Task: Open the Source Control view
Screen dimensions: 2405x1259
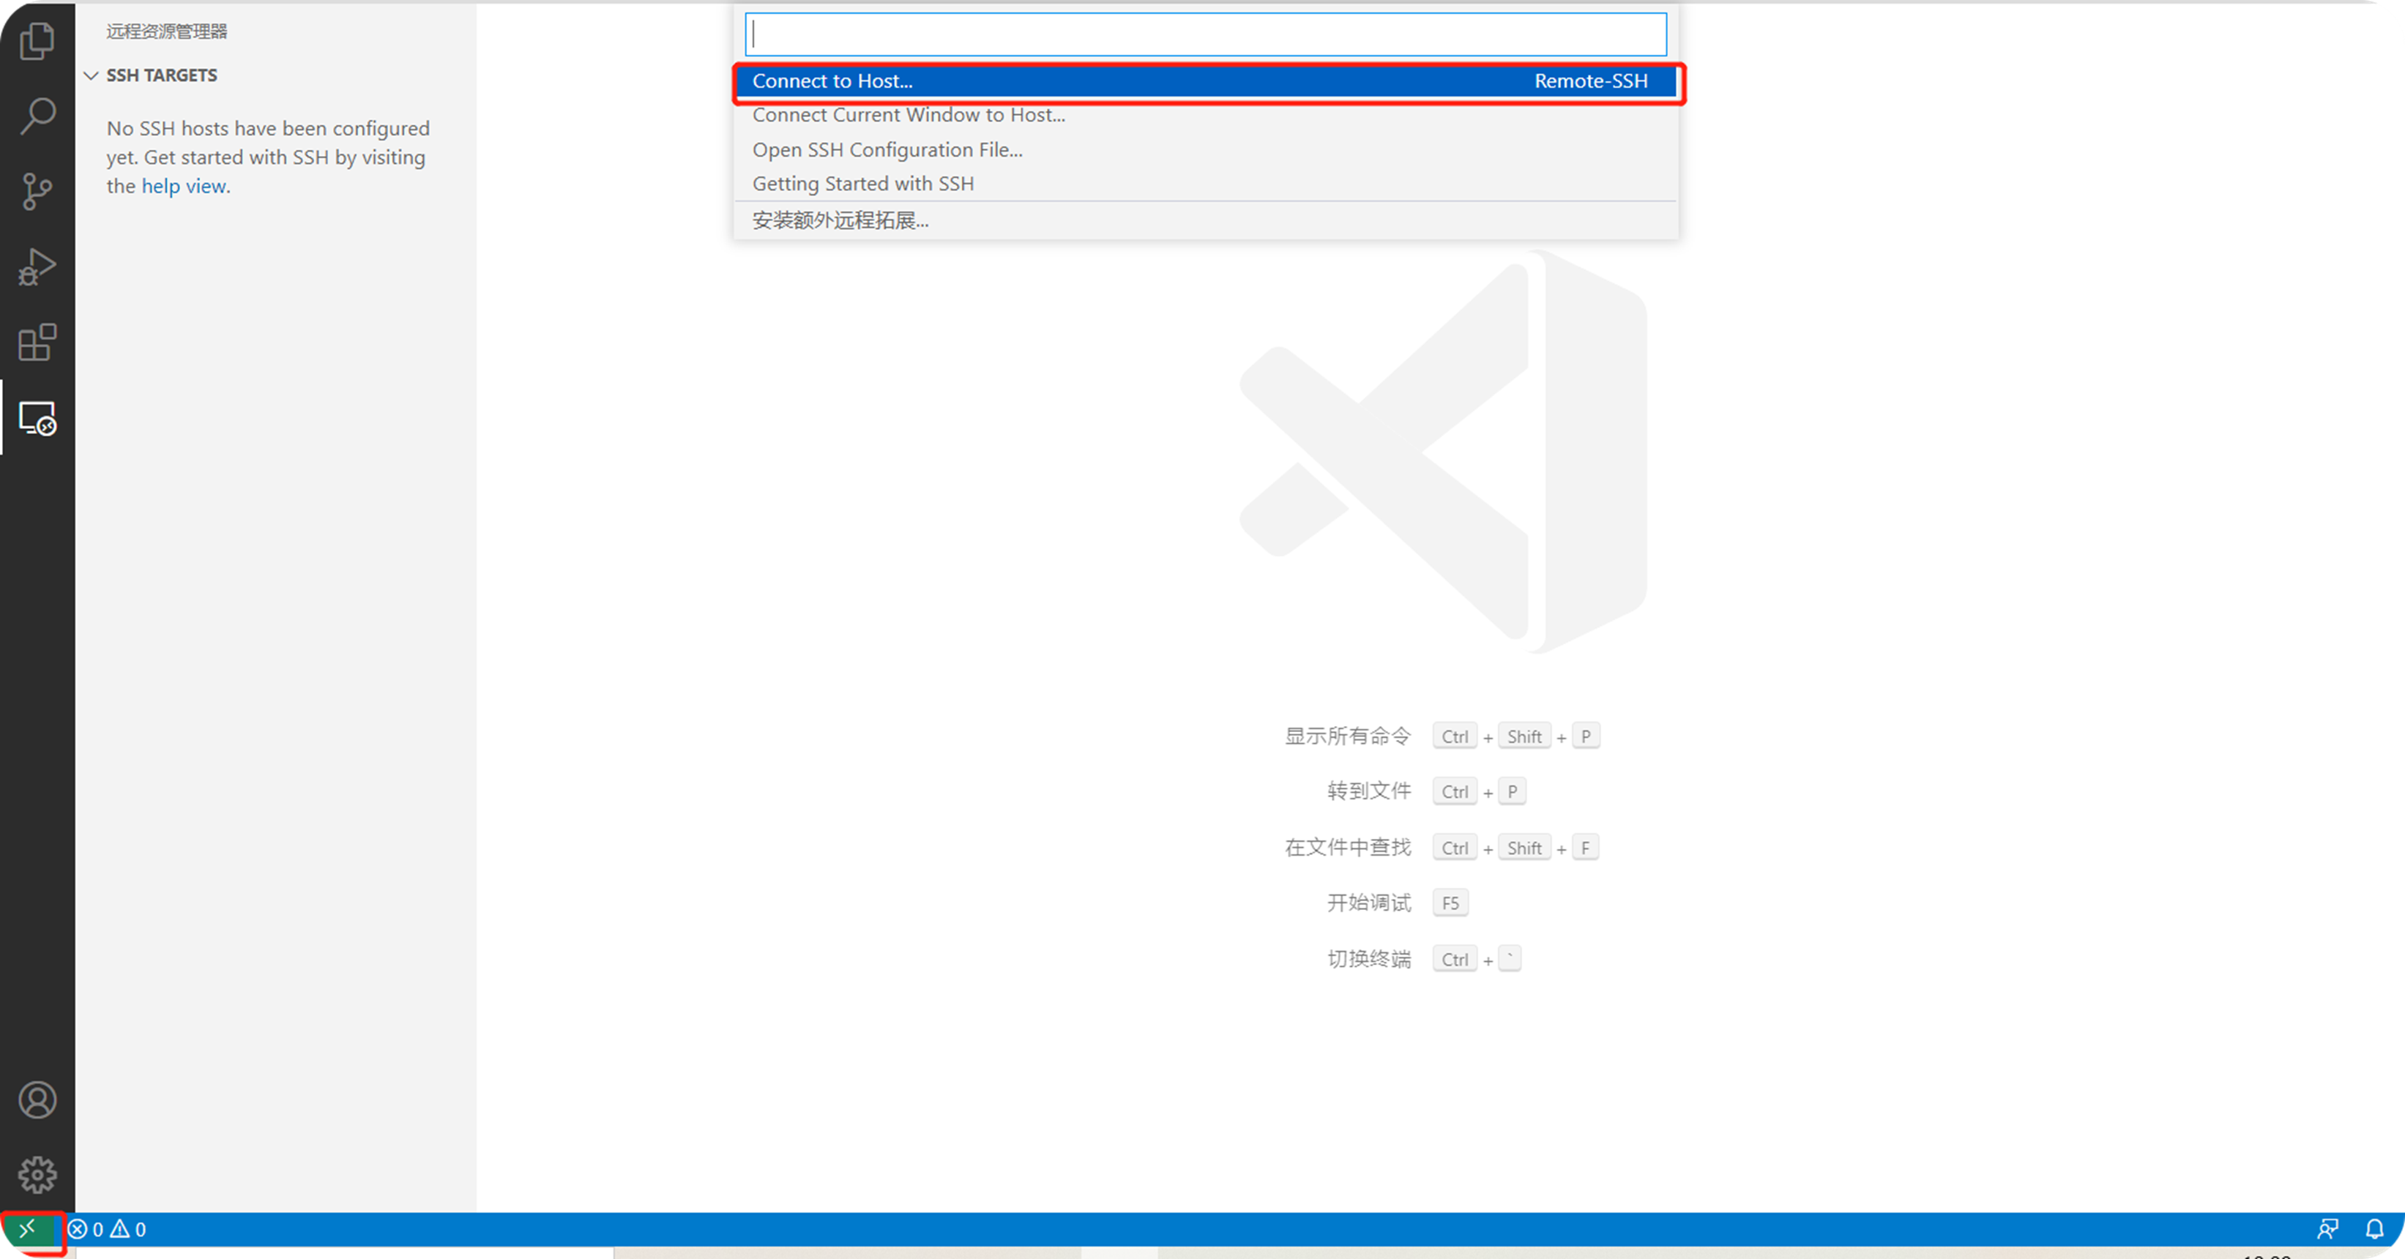Action: pyautogui.click(x=37, y=191)
